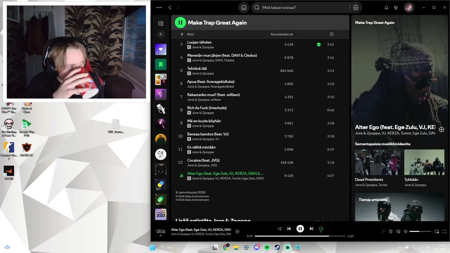Sort tracks by the Kuuntelukerrat column
Image resolution: width=450 pixels, height=253 pixels.
(282, 34)
